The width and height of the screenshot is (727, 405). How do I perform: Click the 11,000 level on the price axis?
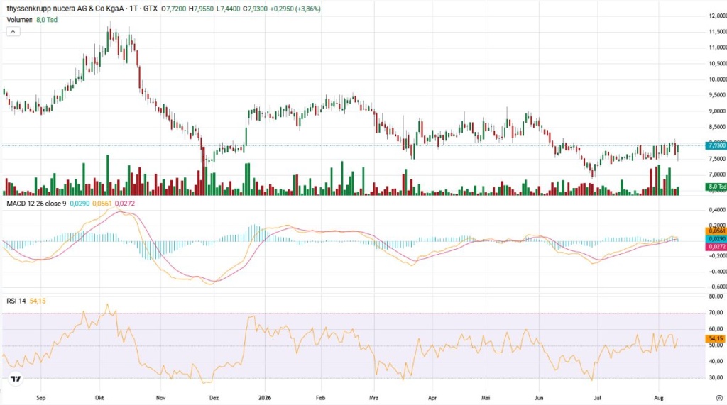pos(717,48)
